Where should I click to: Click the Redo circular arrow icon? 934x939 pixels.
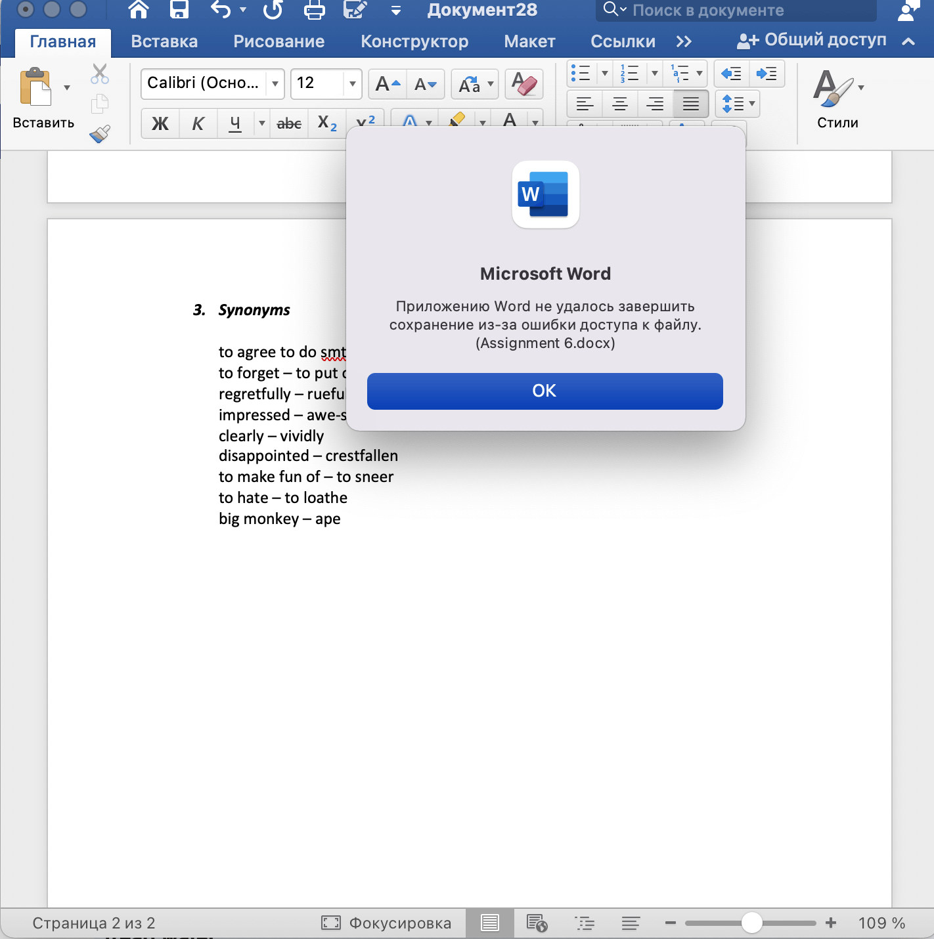point(273,9)
